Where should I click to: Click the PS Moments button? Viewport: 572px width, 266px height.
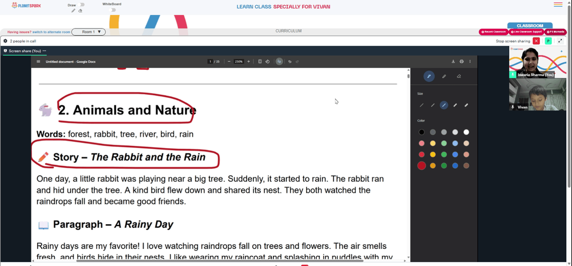(555, 32)
